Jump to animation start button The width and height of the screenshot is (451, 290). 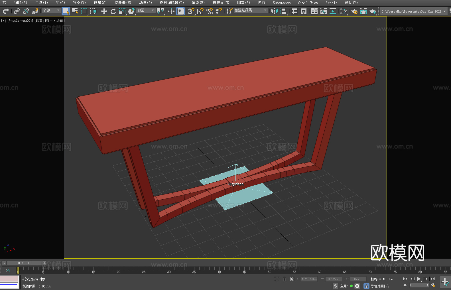pos(405,279)
